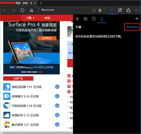141x134 pixels.
Task: Open a new browser tab
Action: tap(41, 3)
